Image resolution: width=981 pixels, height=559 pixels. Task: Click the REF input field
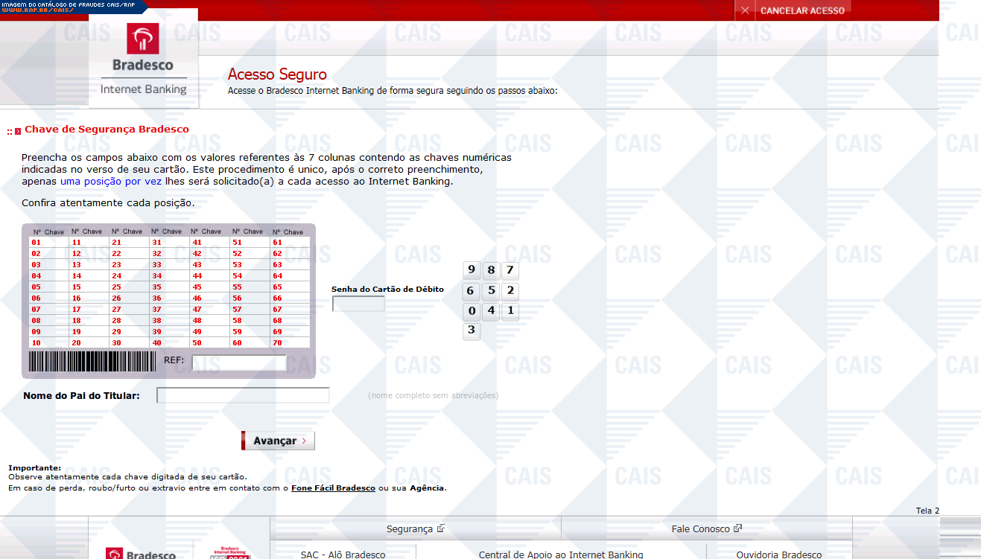point(238,362)
